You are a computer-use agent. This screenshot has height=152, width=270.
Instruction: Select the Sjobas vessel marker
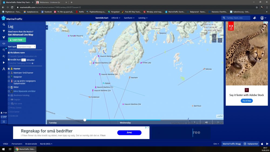click(x=104, y=83)
